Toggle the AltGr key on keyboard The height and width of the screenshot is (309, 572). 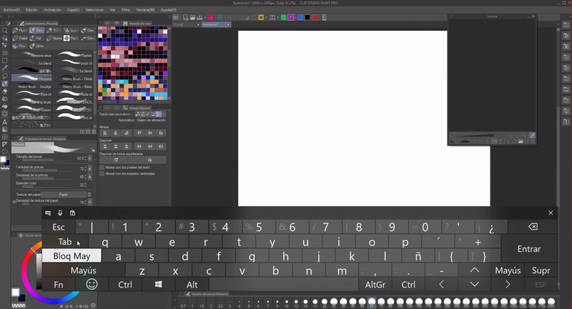click(x=375, y=284)
